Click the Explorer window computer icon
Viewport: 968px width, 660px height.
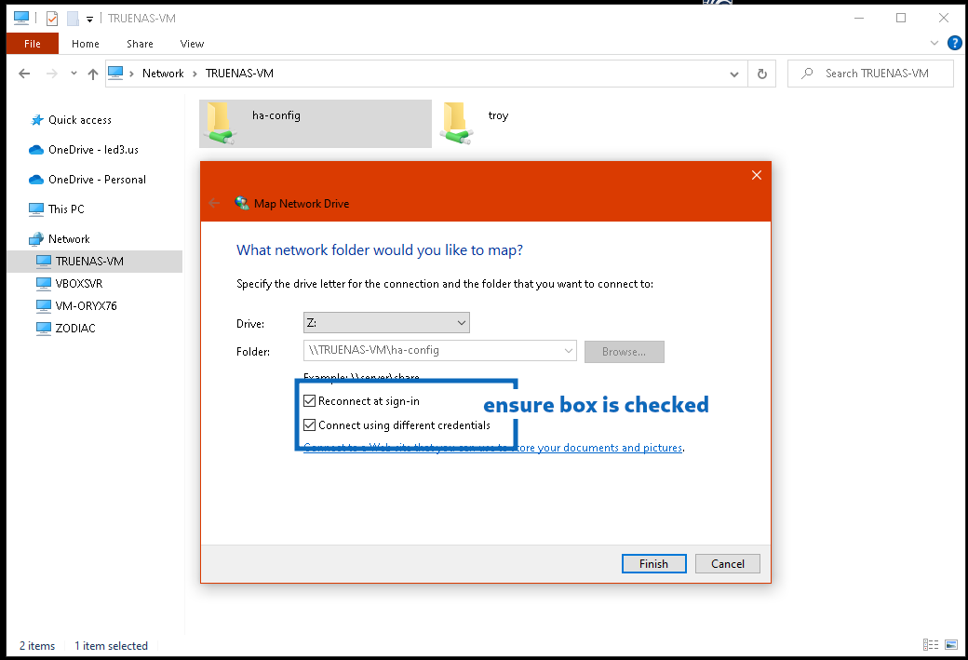(x=21, y=18)
